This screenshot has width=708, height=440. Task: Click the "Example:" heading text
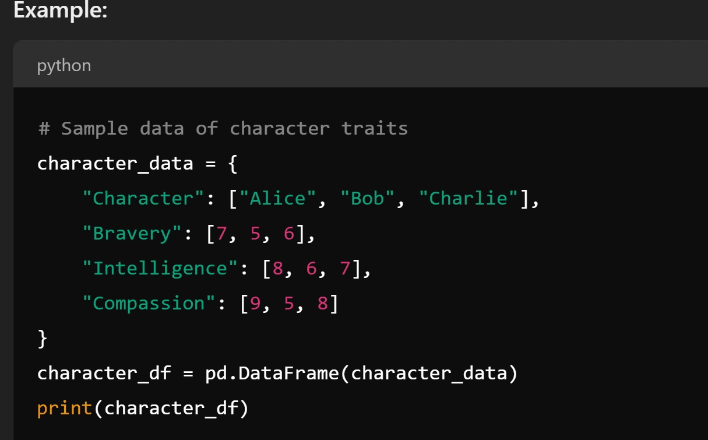[60, 11]
